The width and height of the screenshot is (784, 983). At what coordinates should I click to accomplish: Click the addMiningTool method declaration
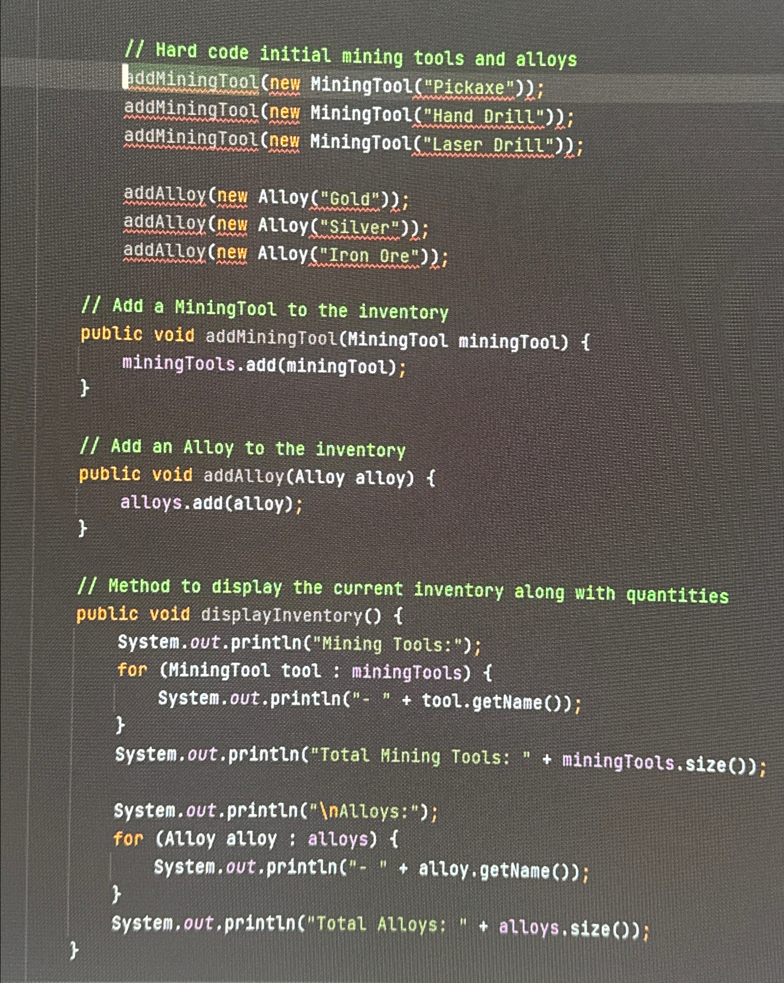click(331, 340)
